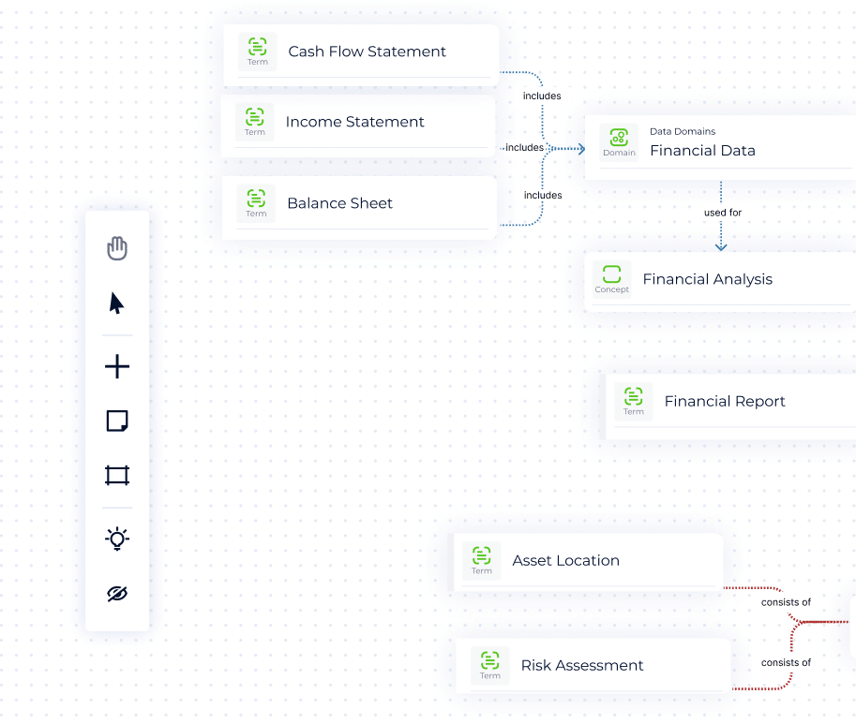856x724 pixels.
Task: Click the Data Domains breadcrumb text
Action: (682, 131)
